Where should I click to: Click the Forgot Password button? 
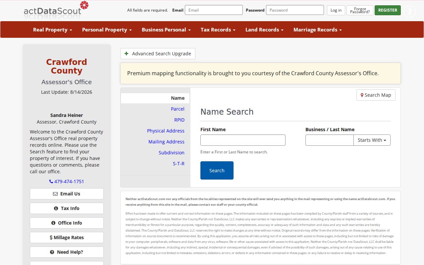(x=360, y=10)
